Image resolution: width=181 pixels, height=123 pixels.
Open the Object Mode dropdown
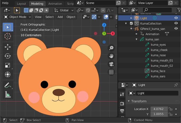(x=18, y=17)
